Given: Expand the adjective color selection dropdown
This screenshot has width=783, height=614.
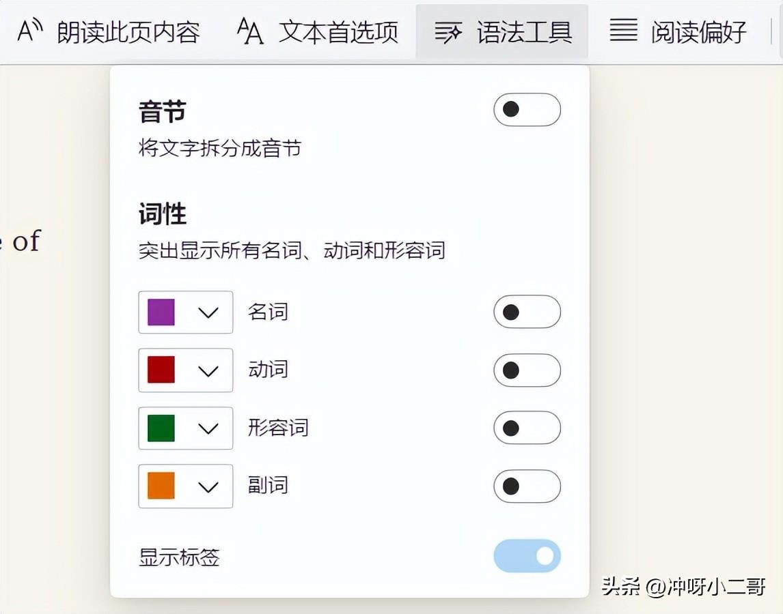Looking at the screenshot, I should click(x=208, y=428).
